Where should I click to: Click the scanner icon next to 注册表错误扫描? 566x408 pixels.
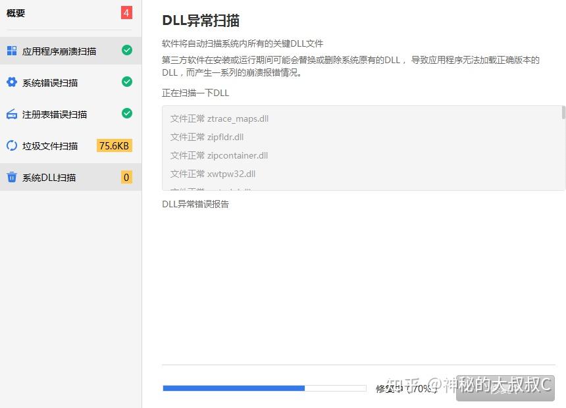tap(12, 113)
